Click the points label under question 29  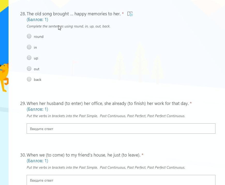pos(37,109)
